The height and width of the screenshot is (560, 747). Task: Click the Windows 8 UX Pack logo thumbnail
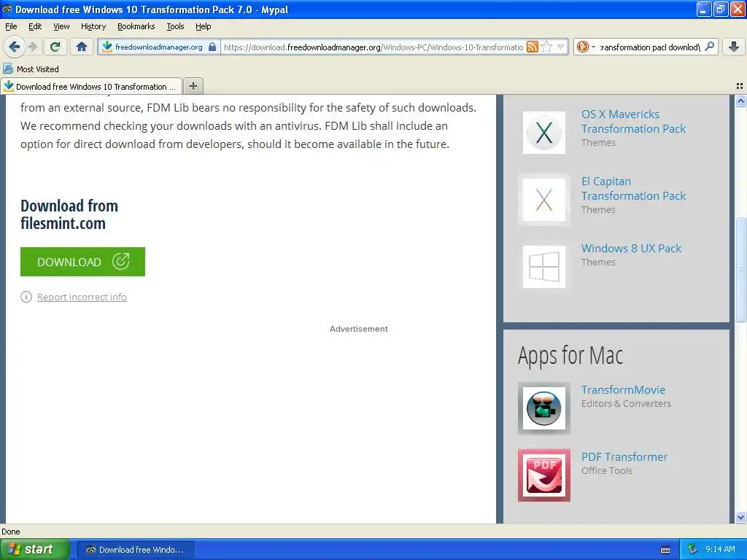(x=544, y=267)
